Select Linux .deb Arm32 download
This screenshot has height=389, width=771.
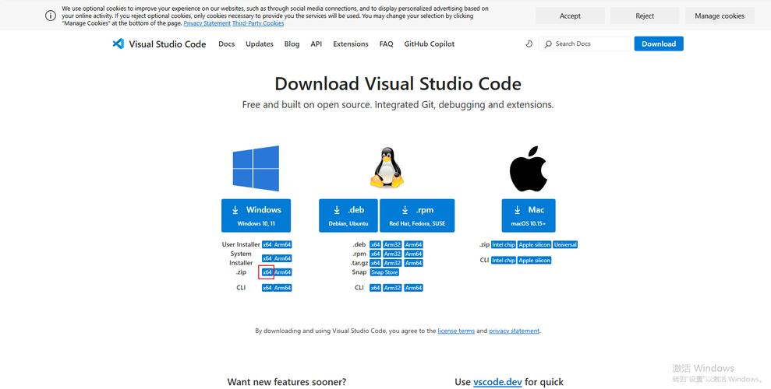(x=392, y=245)
